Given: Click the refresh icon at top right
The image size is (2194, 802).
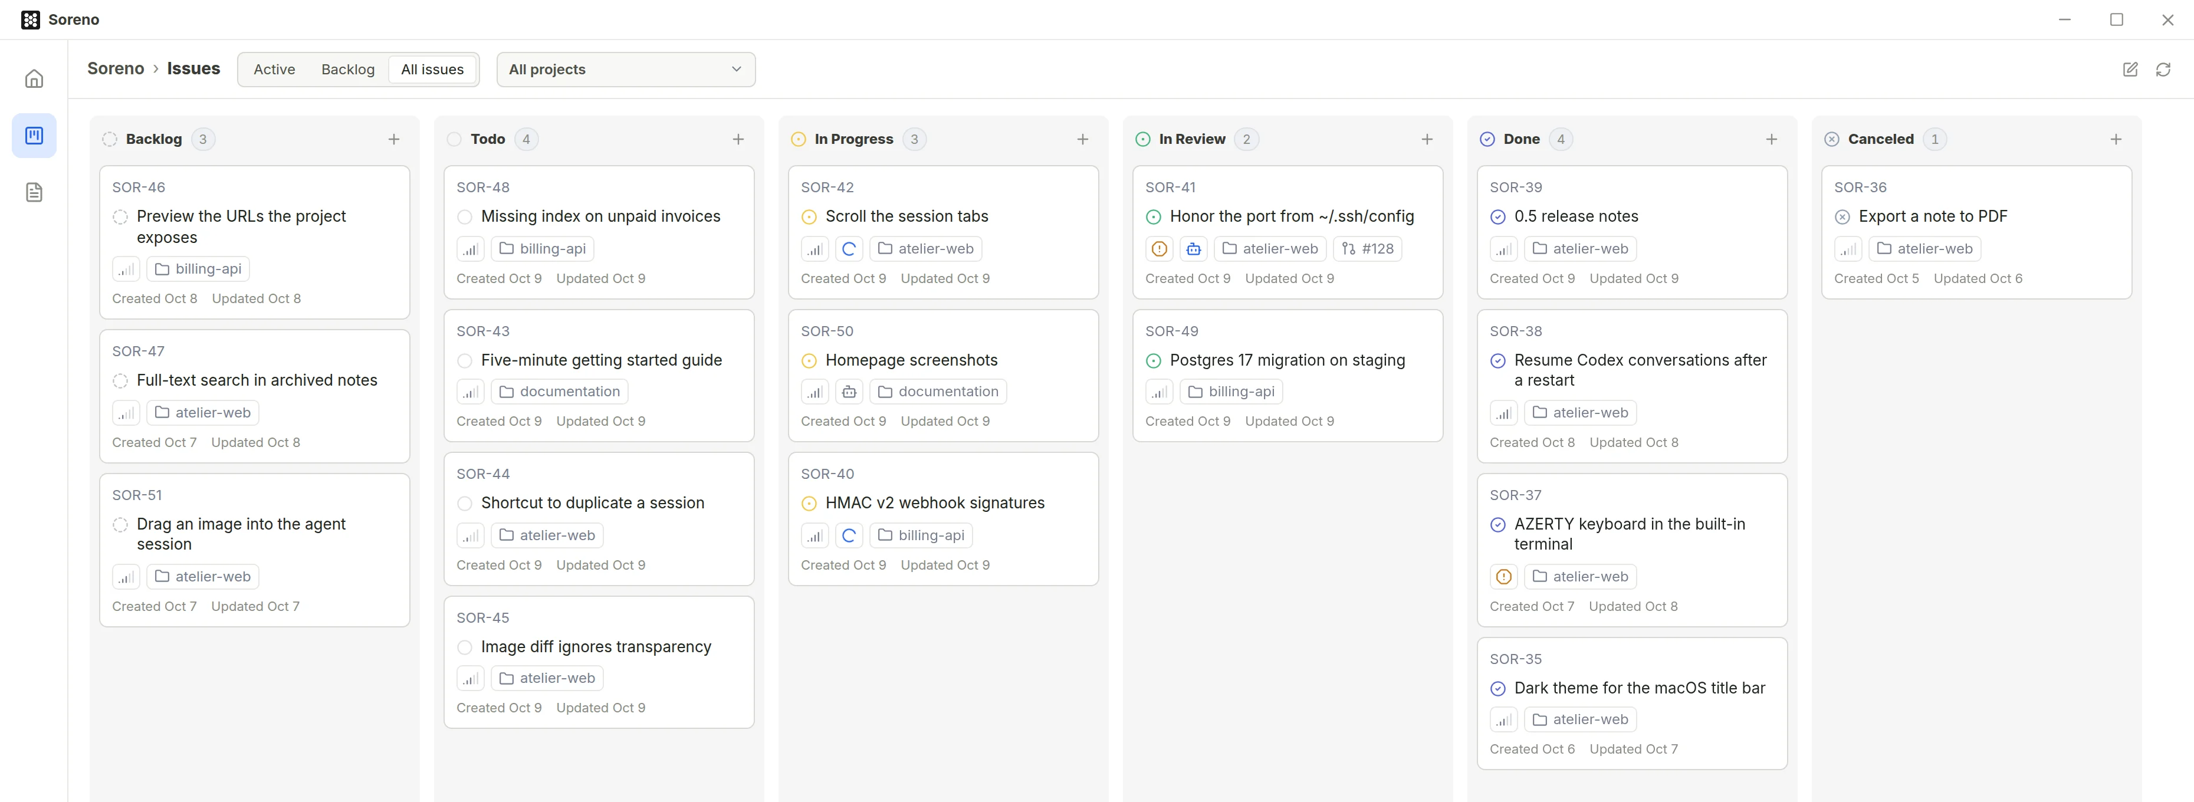Looking at the screenshot, I should (2163, 70).
